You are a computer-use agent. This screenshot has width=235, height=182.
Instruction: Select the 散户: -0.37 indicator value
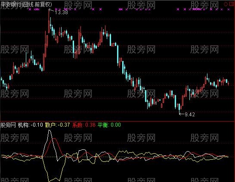[57, 125]
